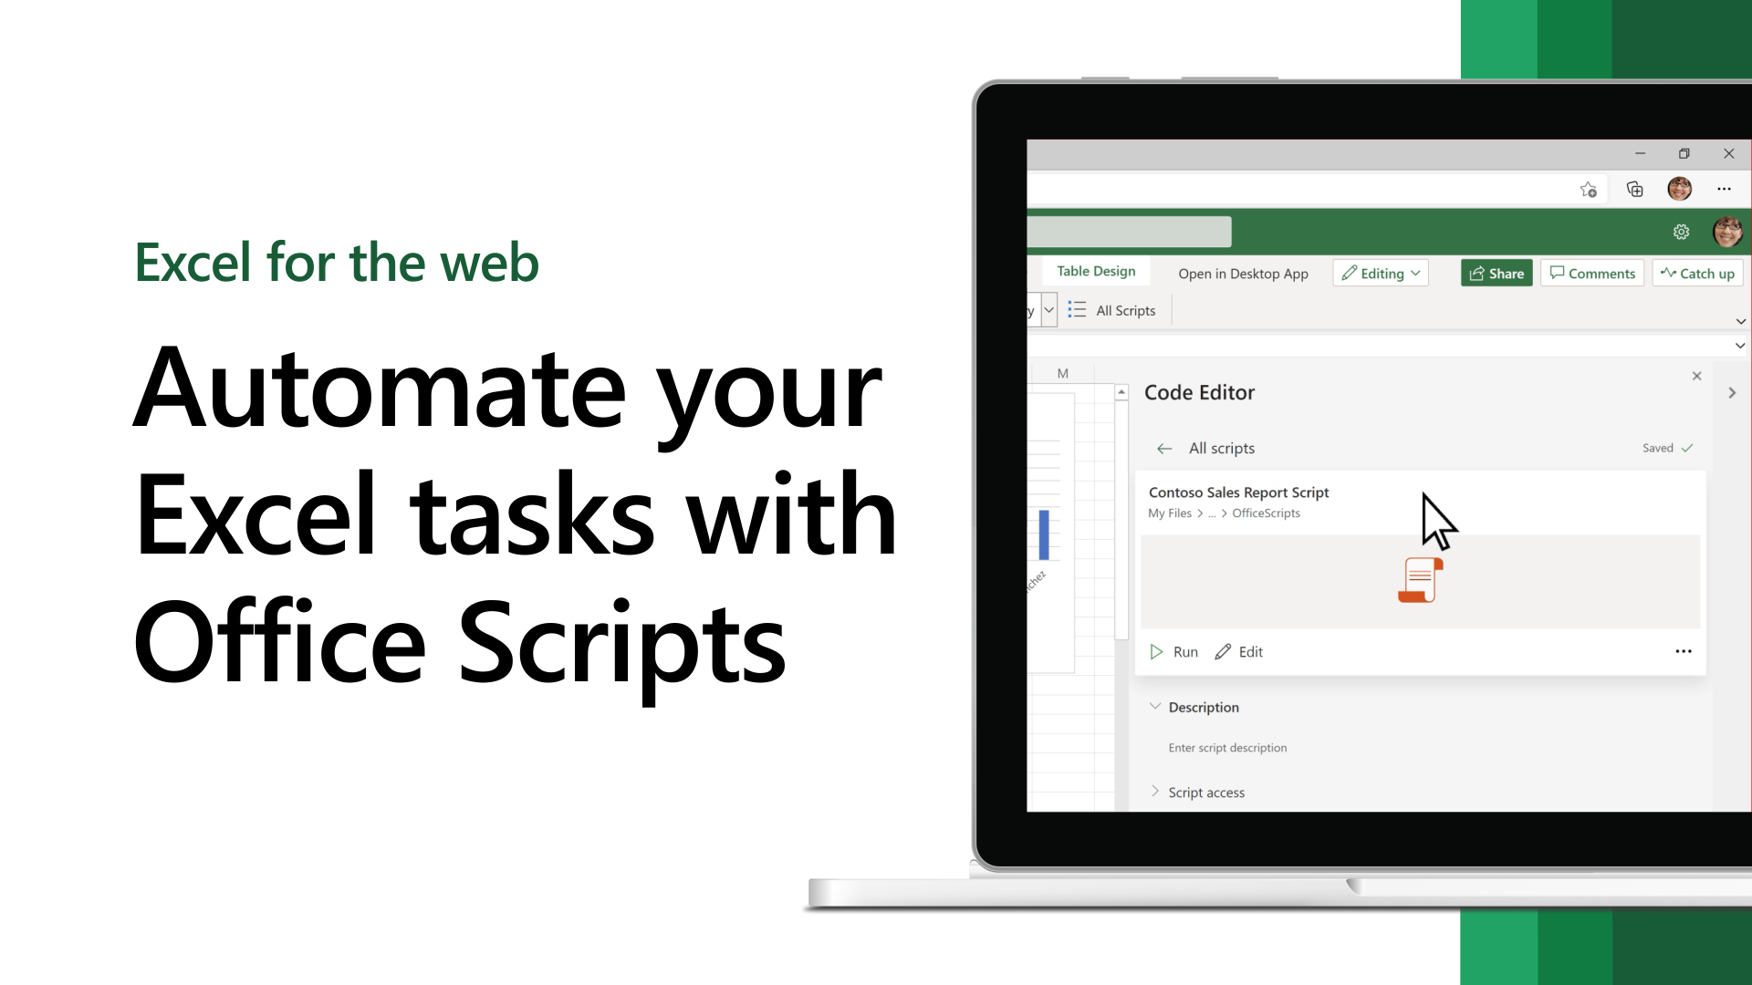Click the Contoso Sales Report Script icon
This screenshot has height=985, width=1752.
click(1421, 580)
